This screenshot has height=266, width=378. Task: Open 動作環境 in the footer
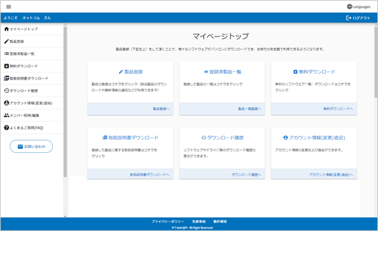click(220, 221)
